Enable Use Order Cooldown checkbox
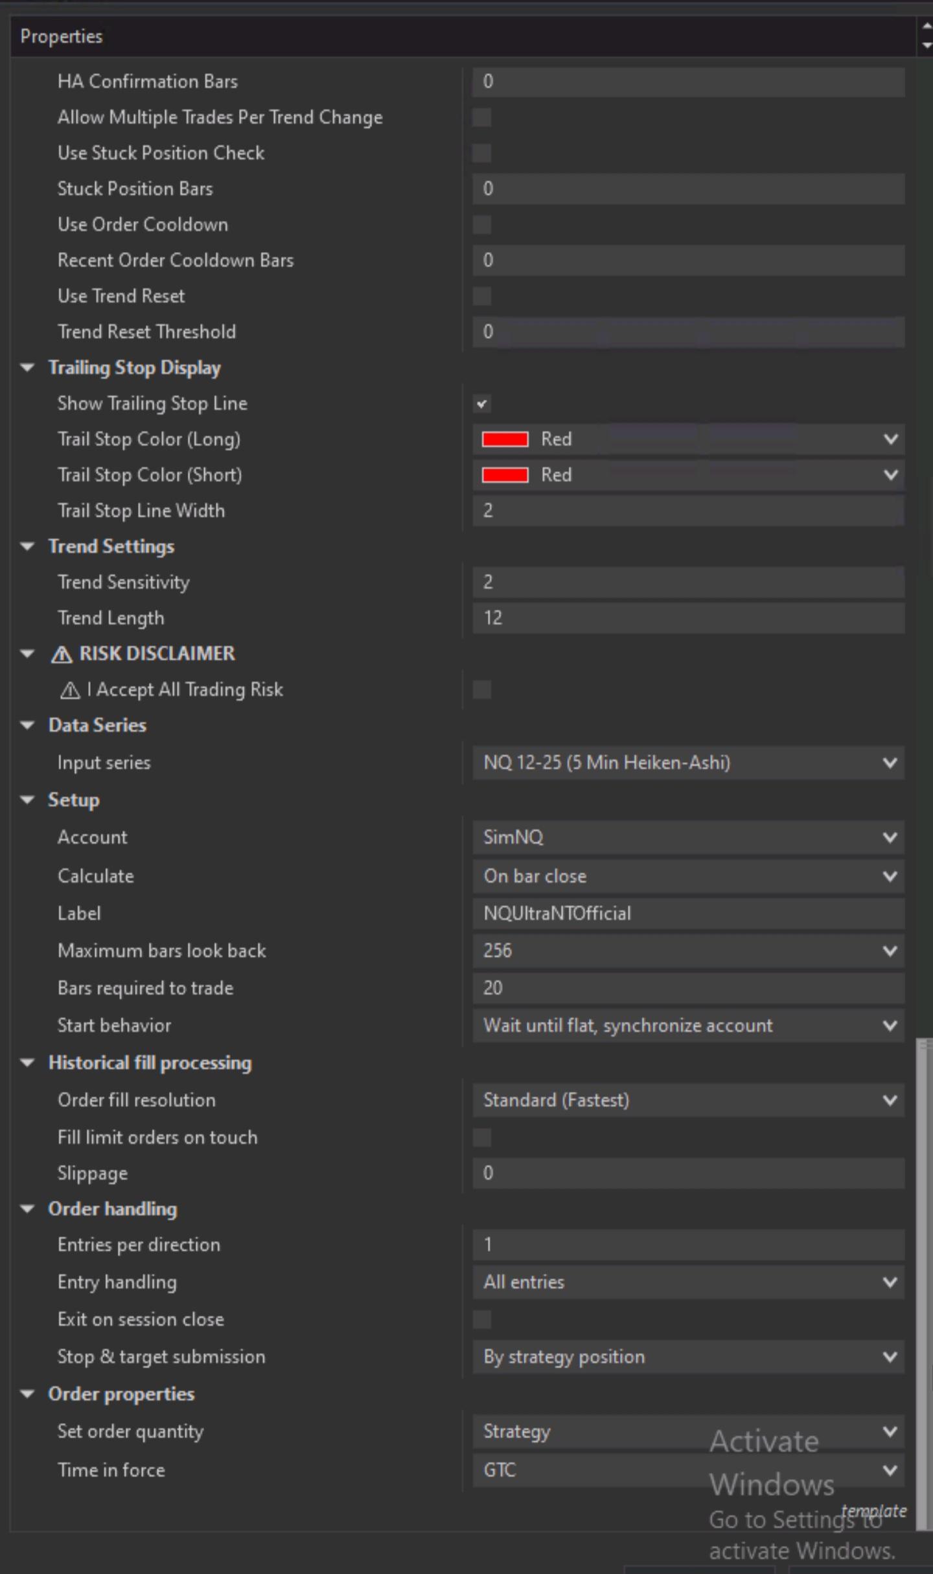 coord(481,225)
